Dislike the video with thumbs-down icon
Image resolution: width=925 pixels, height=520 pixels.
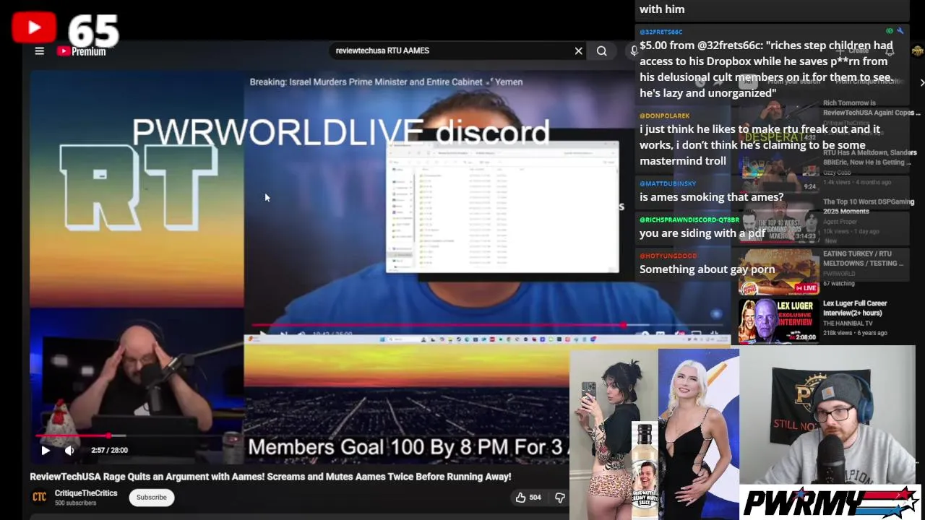click(559, 497)
